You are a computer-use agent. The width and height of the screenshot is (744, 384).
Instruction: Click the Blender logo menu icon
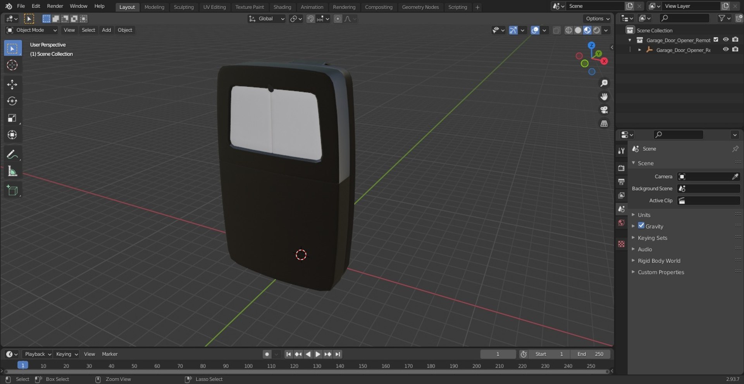(x=9, y=6)
